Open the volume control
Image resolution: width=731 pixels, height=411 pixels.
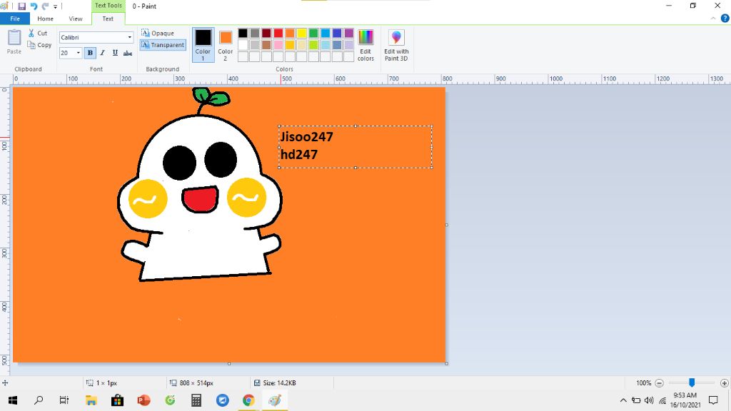[x=649, y=400]
